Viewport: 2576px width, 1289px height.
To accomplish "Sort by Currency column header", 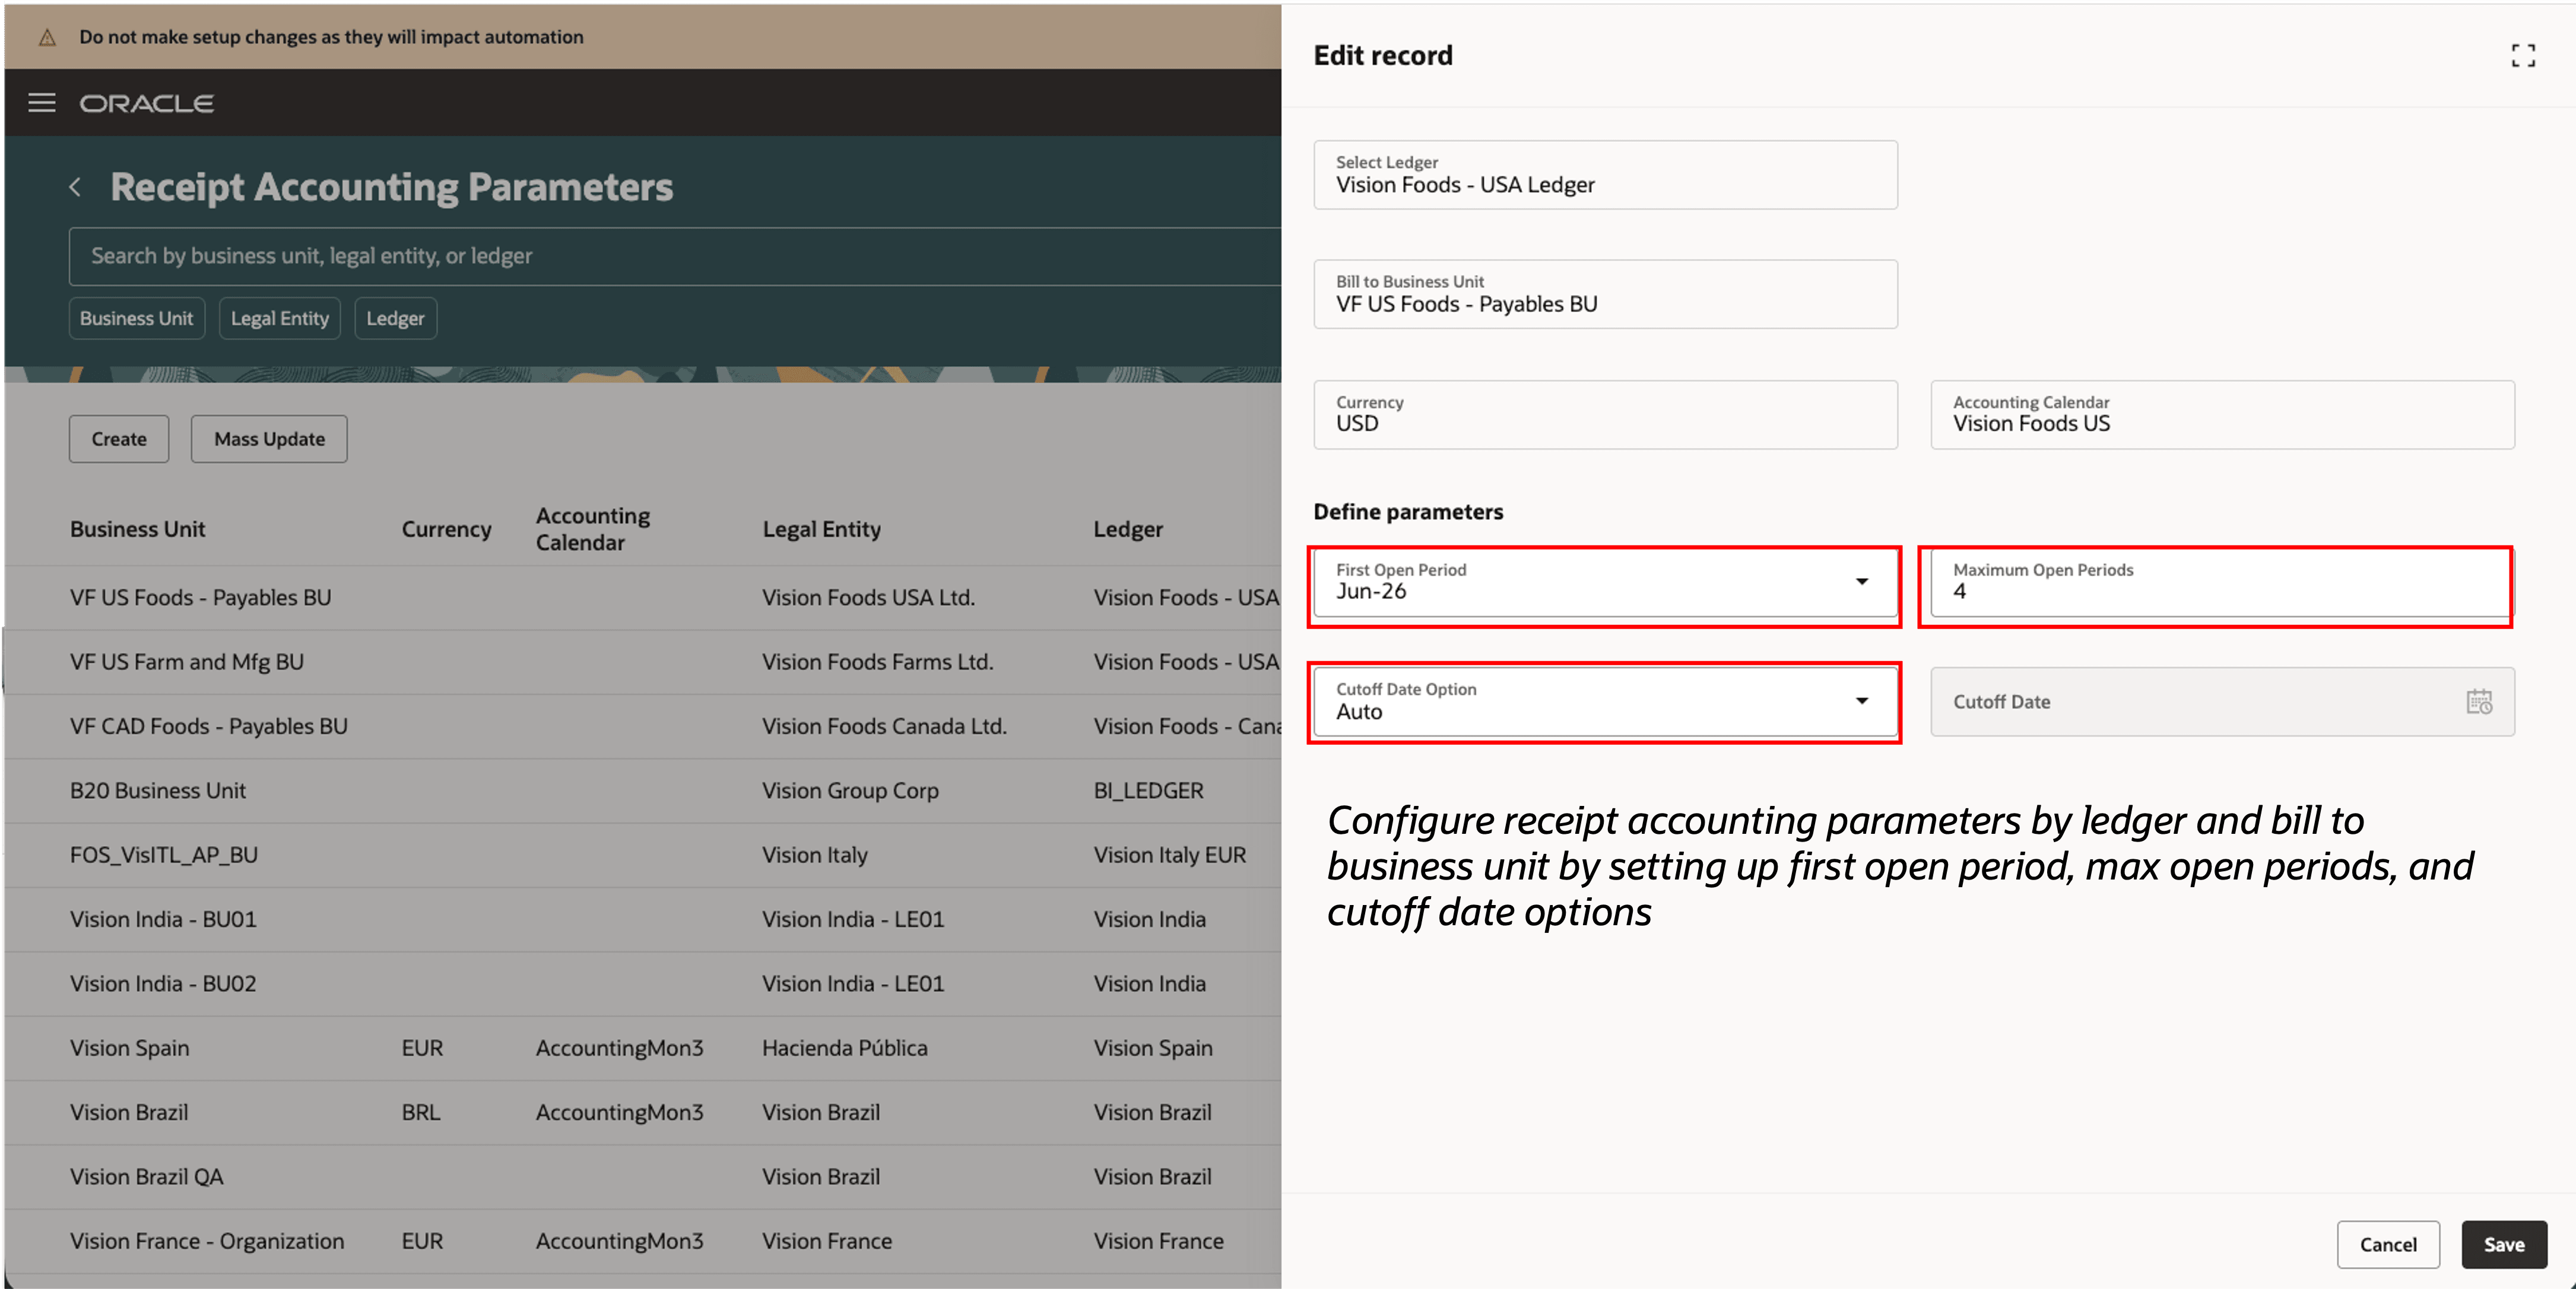I will (x=446, y=529).
